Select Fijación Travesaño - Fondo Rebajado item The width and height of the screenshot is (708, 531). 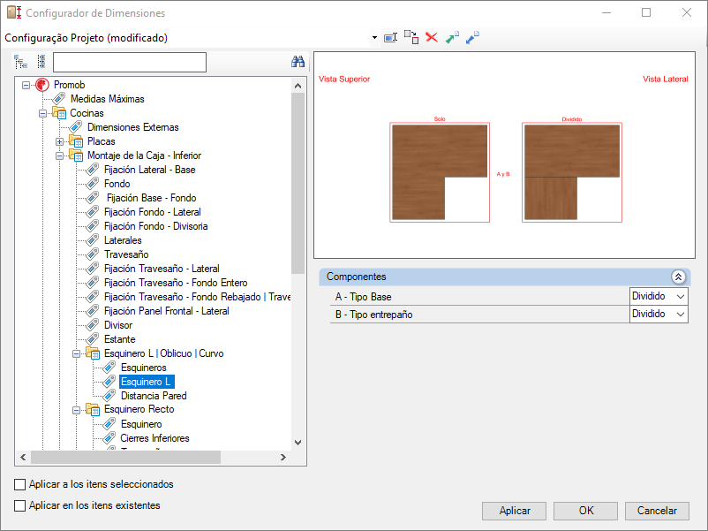[x=197, y=297]
